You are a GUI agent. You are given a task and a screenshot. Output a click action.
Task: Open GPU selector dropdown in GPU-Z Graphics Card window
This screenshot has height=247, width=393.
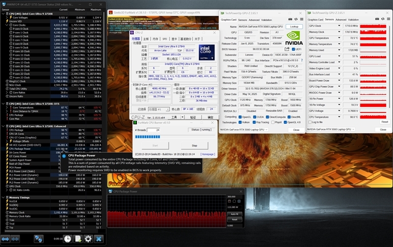244,130
